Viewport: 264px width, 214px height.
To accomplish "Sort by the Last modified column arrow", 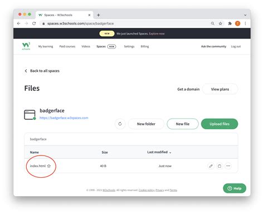I will coord(170,153).
